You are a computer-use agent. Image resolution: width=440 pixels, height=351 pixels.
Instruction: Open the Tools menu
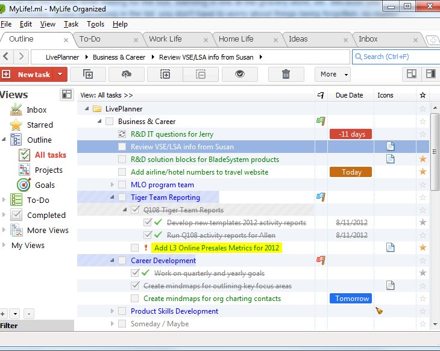[x=95, y=24]
